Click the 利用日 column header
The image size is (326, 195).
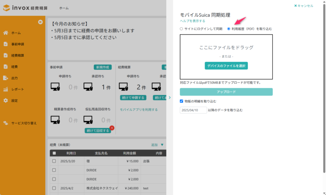pos(71,153)
